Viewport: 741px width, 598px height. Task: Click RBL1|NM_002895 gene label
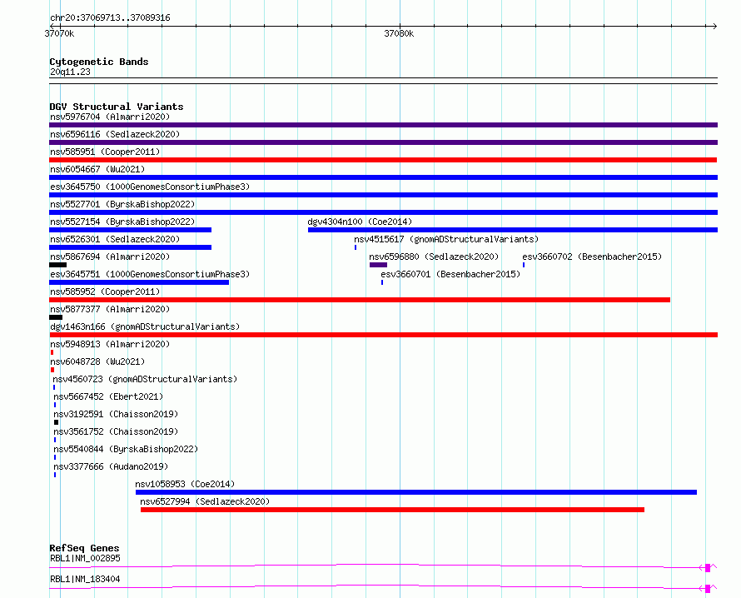[x=85, y=558]
